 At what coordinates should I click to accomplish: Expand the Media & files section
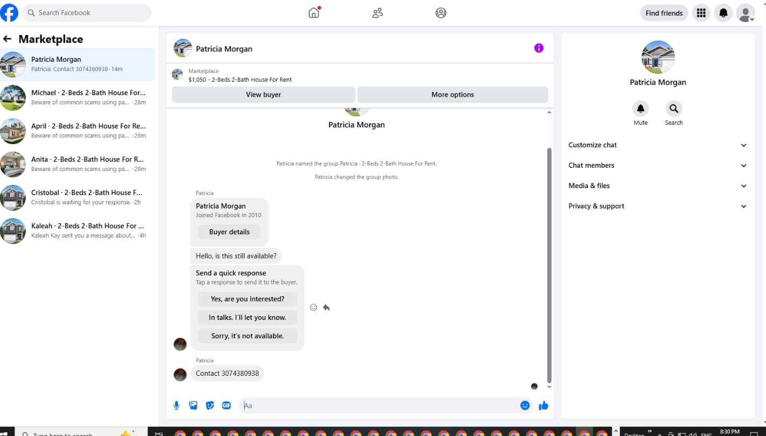pos(658,186)
